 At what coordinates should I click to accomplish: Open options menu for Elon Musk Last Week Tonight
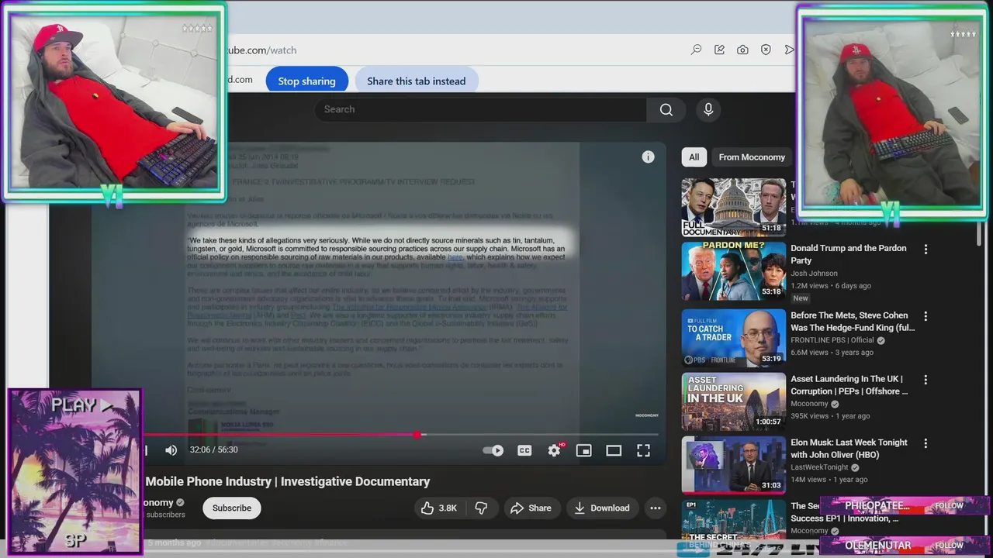click(x=925, y=443)
